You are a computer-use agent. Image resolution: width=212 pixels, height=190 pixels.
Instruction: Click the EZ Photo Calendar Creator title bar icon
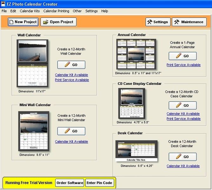click(3, 4)
